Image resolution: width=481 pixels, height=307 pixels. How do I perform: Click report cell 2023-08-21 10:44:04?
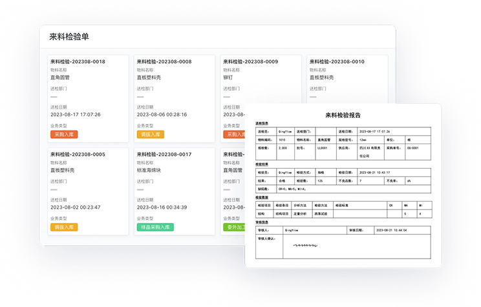pyautogui.click(x=391, y=230)
